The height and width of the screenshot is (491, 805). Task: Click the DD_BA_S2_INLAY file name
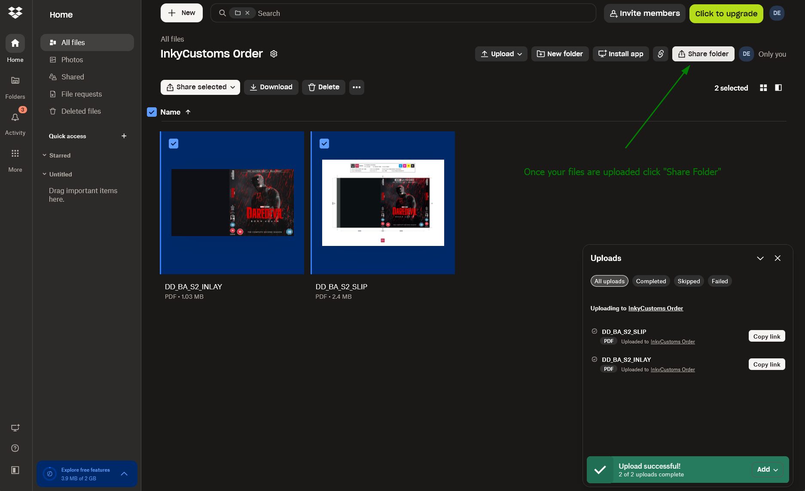coord(193,287)
